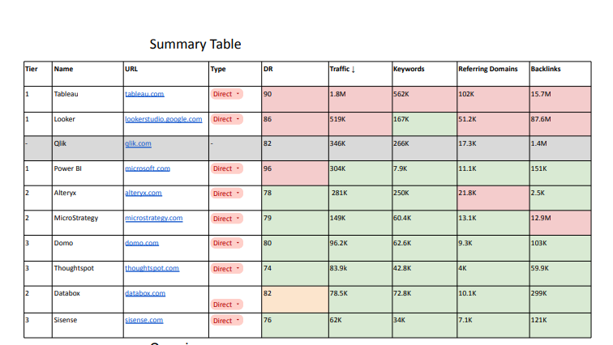
Task: Click the 12.9M backlinks cell
Action: [560, 223]
